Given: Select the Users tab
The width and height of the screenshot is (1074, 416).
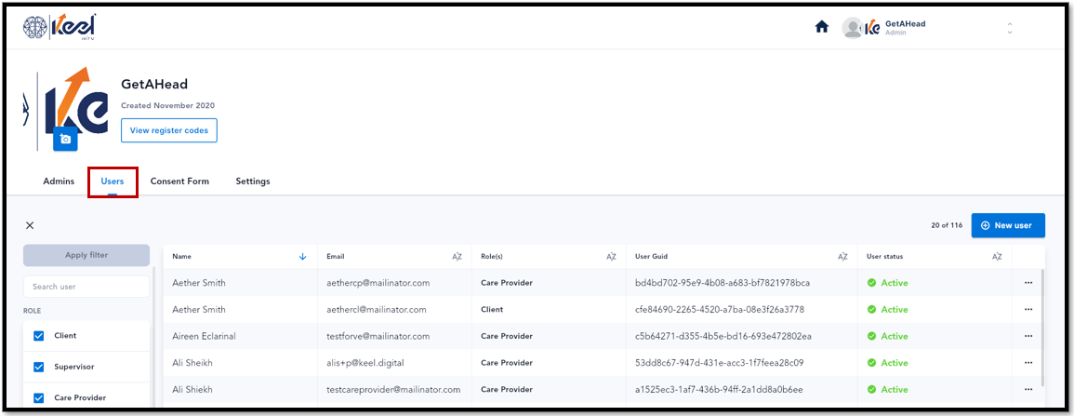Looking at the screenshot, I should click(113, 181).
